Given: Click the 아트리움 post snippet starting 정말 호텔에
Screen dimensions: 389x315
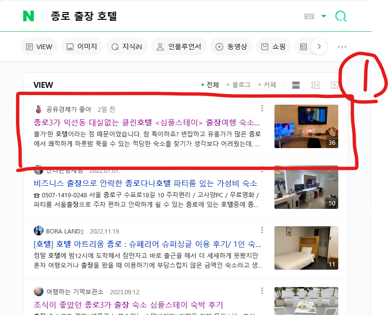Looking at the screenshot, I should (148, 260).
